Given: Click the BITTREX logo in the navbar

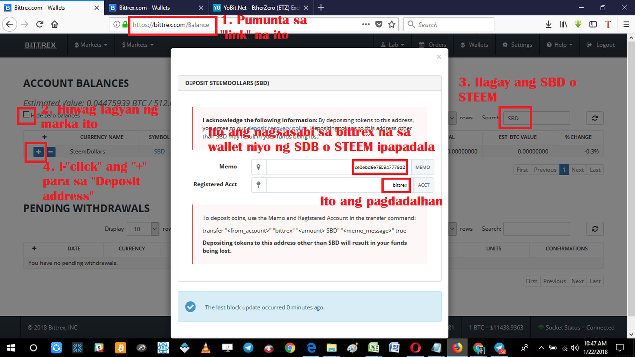Looking at the screenshot, I should click(40, 45).
